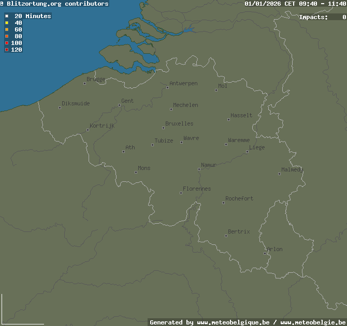347x326 pixels.
Task: Select the Antwerpen city marker dot
Action: (167, 87)
